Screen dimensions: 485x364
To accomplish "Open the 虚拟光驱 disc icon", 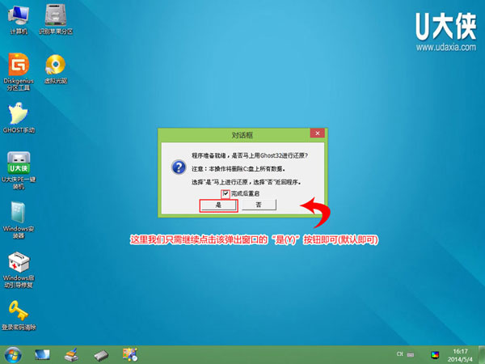I will click(56, 70).
